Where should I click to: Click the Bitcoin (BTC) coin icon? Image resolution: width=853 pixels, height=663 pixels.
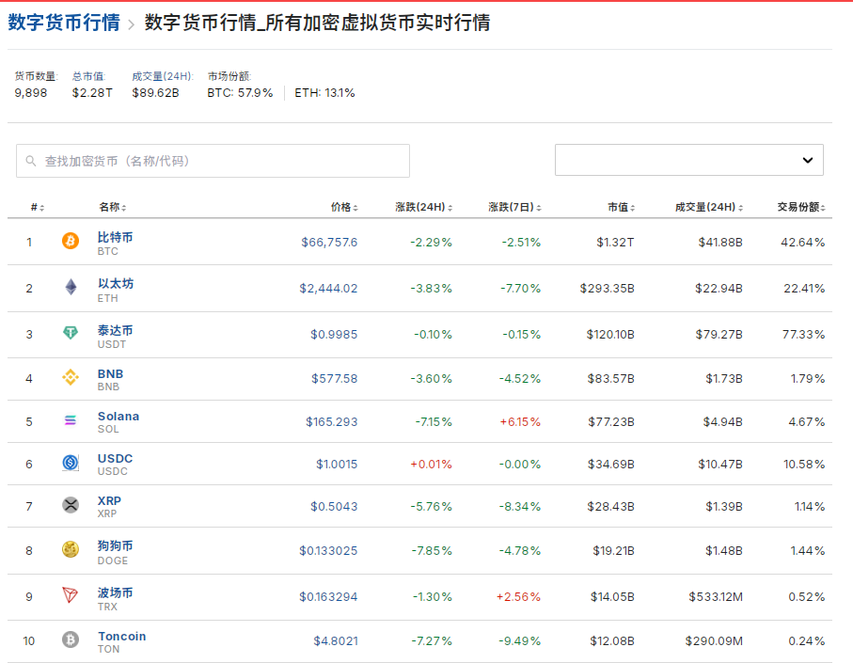[70, 242]
